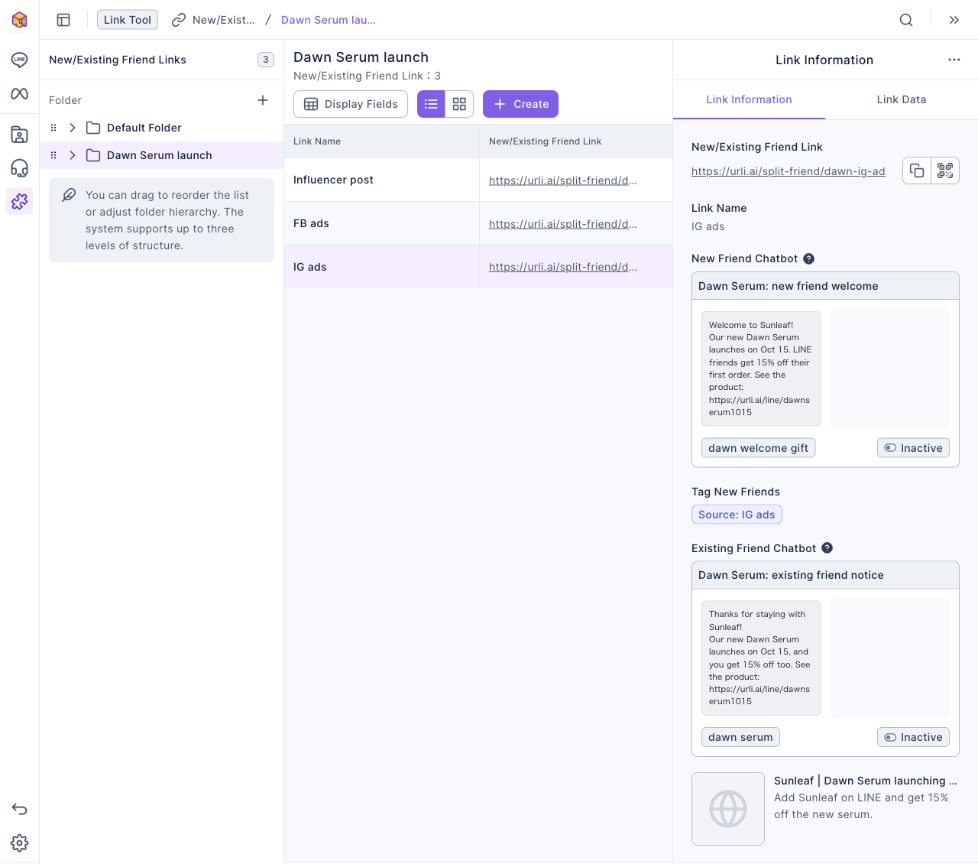The height and width of the screenshot is (864, 978).
Task: Switch to grid view
Action: click(x=459, y=104)
